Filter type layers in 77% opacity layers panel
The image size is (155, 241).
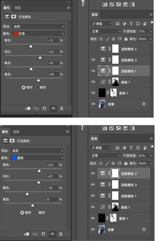click(131, 24)
